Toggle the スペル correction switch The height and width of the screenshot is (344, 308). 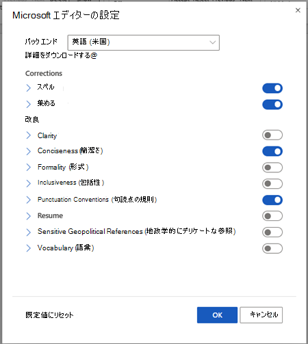[x=272, y=88]
